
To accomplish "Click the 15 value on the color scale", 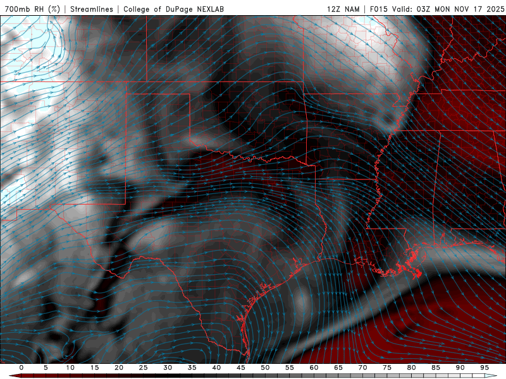I will tap(94, 368).
